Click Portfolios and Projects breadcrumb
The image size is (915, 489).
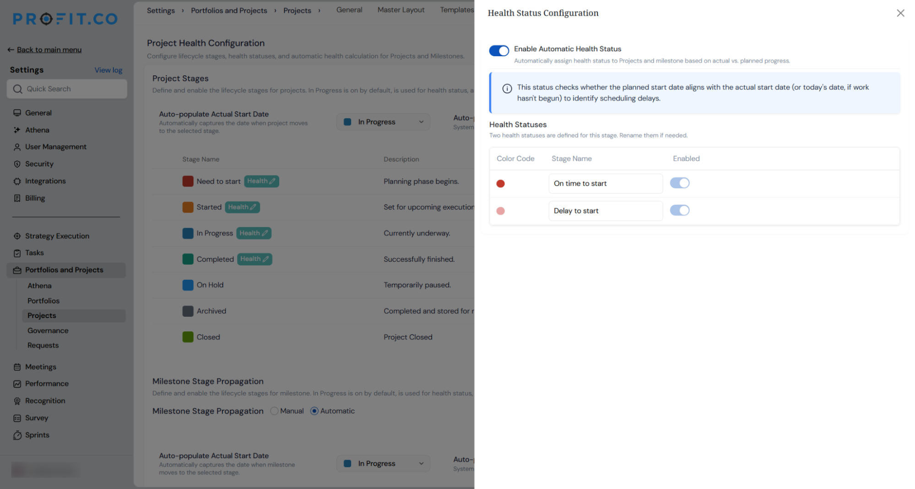229,11
